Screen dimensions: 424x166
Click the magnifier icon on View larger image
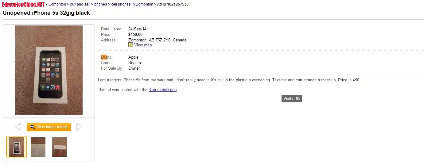32,127
